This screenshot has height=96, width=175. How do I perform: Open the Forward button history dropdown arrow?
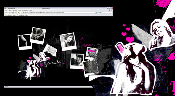11,13
